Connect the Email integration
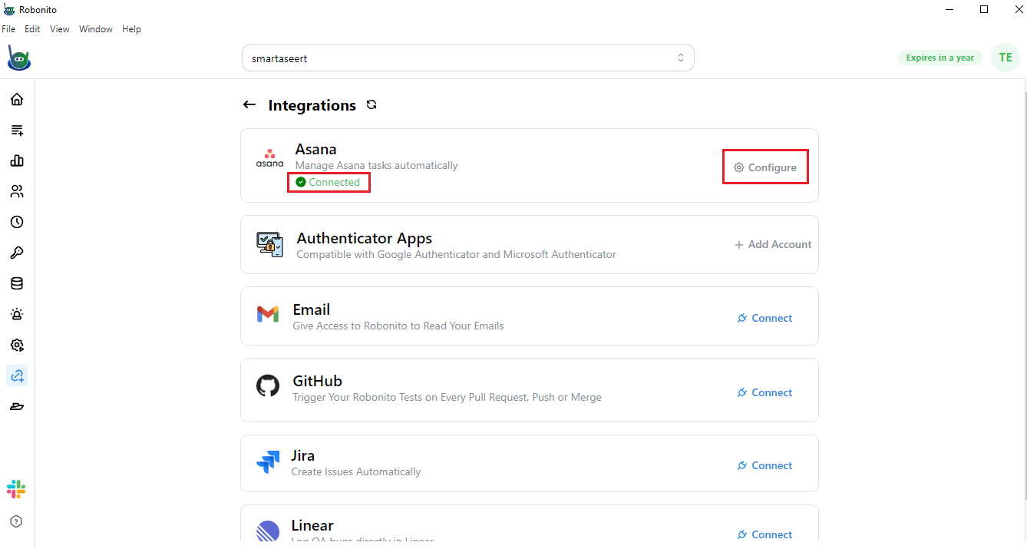 pyautogui.click(x=764, y=318)
